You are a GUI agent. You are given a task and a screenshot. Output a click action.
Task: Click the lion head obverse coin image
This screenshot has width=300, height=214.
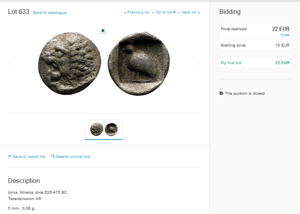click(x=70, y=64)
